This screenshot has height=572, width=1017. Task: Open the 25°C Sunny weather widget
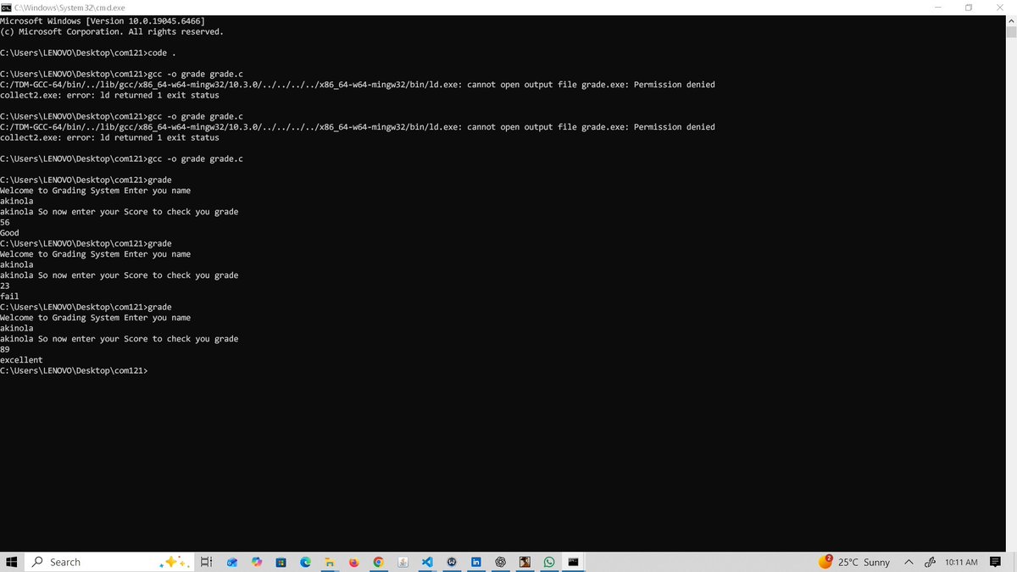(854, 562)
